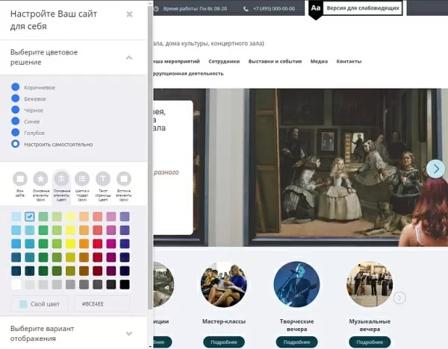Open the partially visible 'Афиша мероприятий' menu item

pyautogui.click(x=176, y=61)
